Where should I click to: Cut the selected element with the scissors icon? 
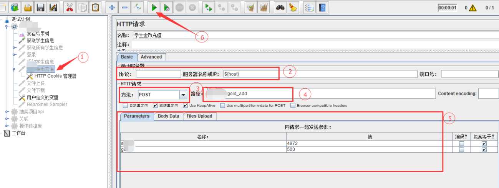70,7
